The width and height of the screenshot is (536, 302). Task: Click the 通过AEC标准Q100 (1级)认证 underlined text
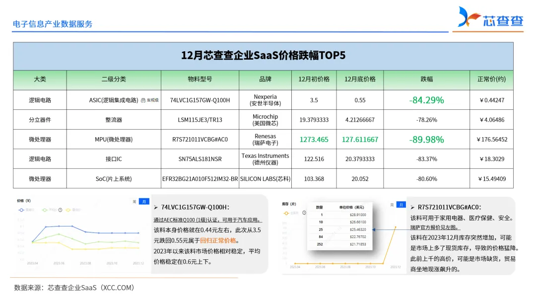click(x=186, y=220)
